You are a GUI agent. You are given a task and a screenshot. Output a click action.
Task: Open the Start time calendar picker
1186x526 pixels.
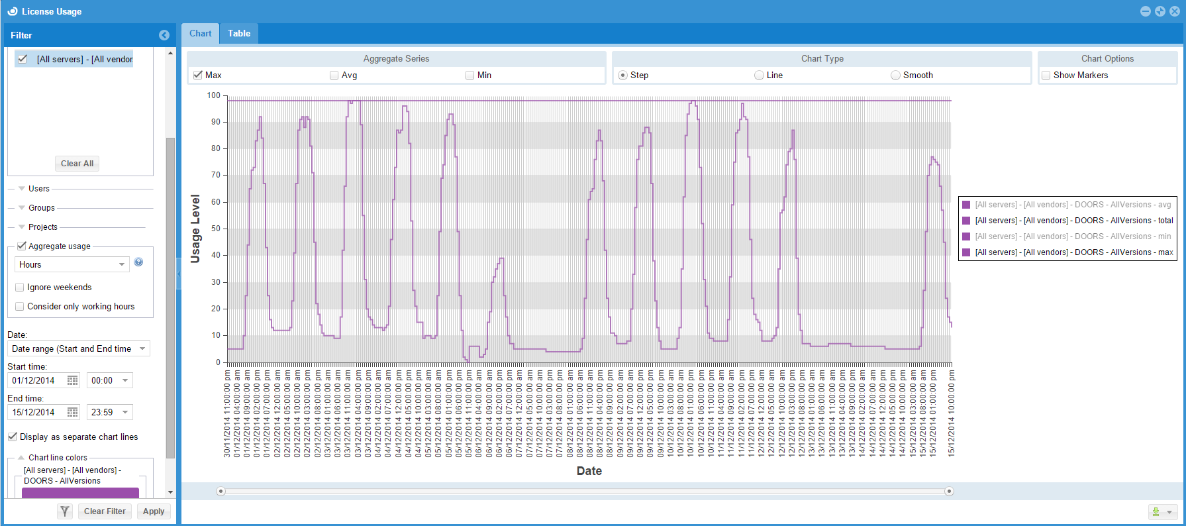pos(73,380)
